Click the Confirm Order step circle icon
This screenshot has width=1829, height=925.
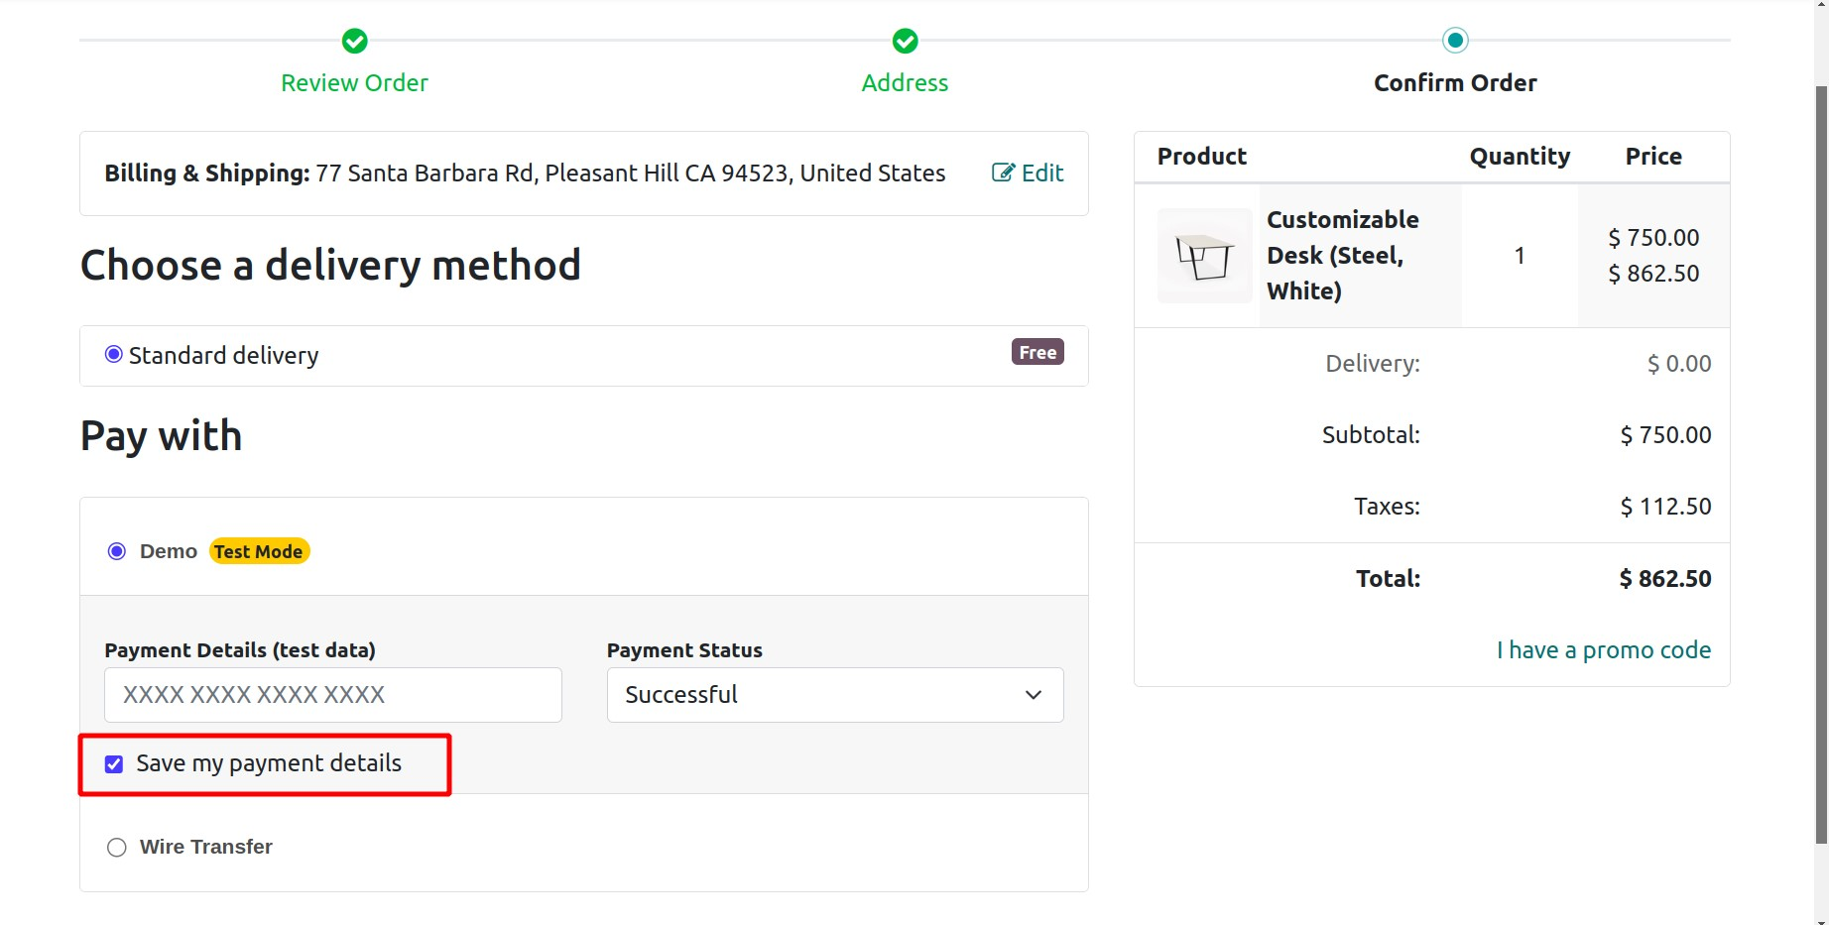pos(1455,41)
